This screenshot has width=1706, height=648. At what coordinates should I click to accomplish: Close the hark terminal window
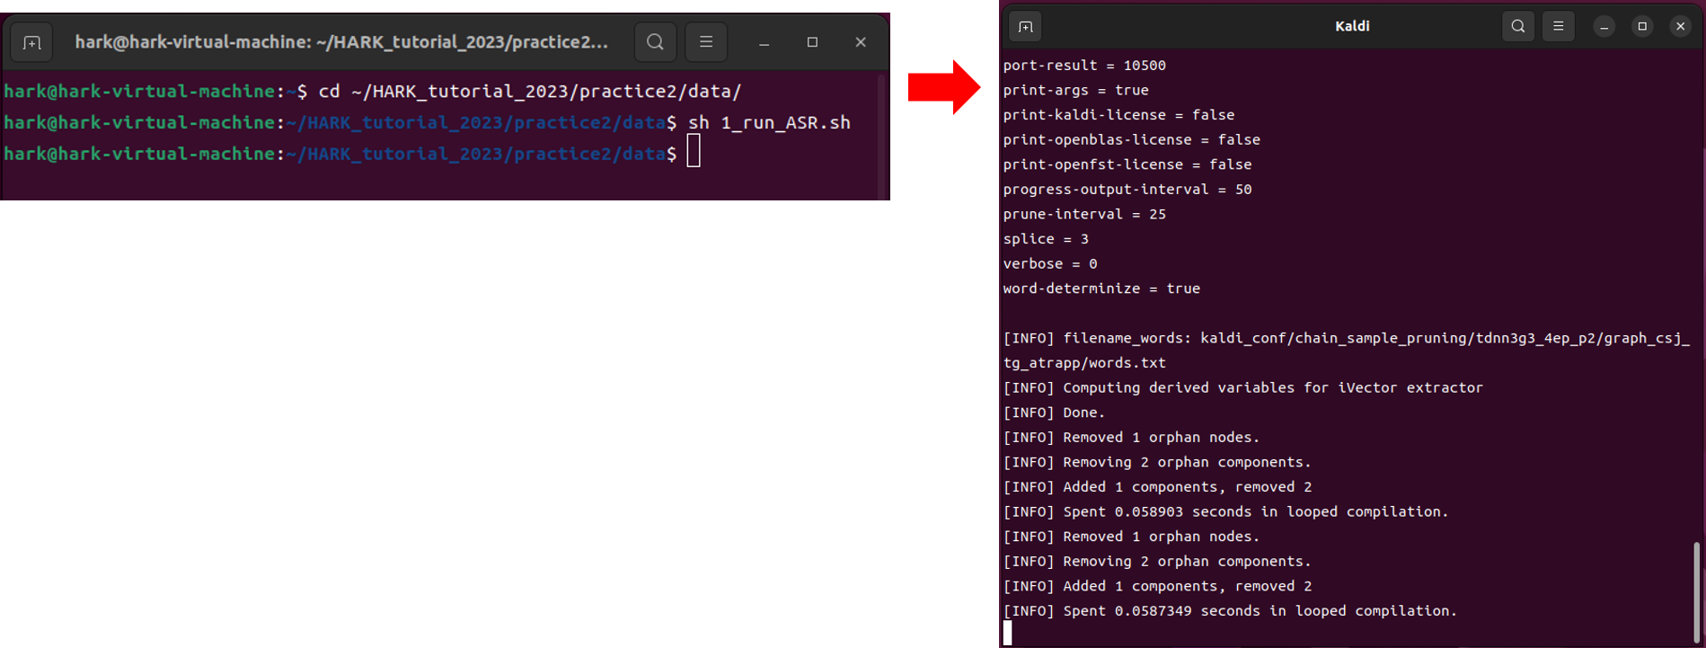tap(861, 42)
